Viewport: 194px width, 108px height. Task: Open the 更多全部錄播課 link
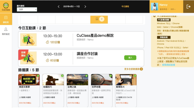coord(132,69)
